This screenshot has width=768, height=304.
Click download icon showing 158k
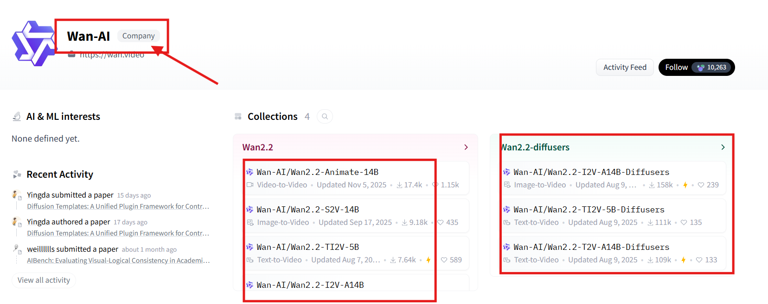[652, 185]
